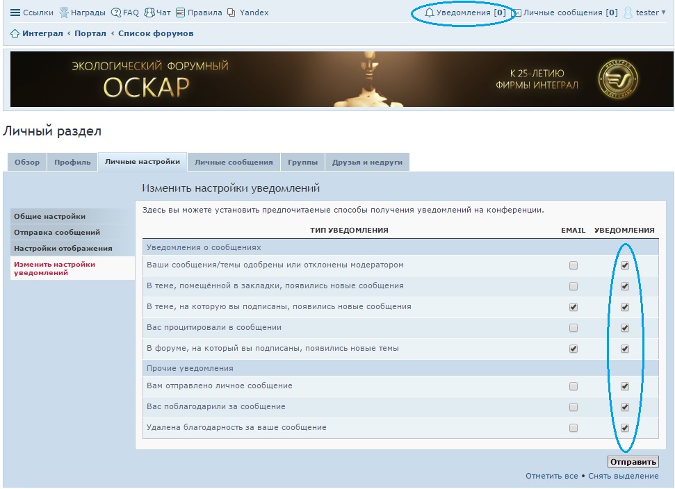Open Личные сообщения in the top bar
675x489 pixels.
563,13
